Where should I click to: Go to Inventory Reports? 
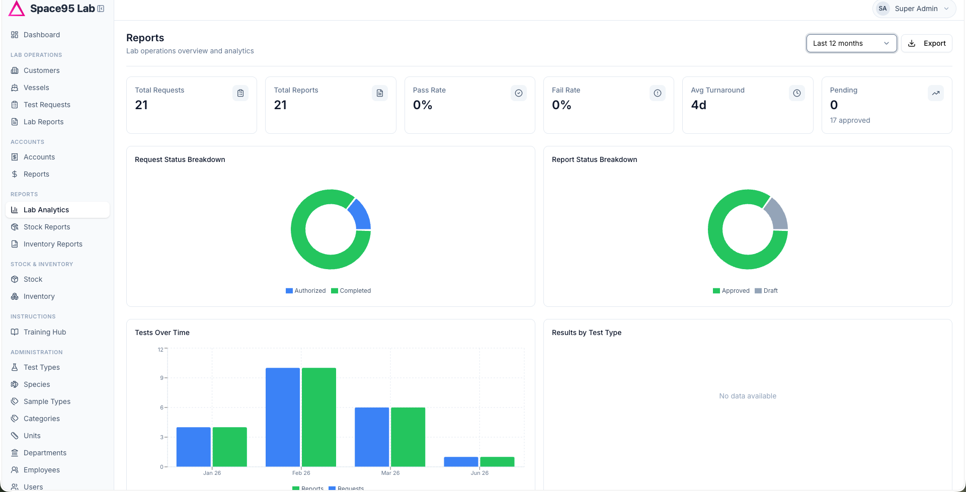click(57, 244)
